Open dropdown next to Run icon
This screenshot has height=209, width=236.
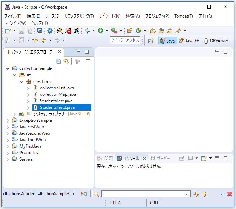107,31
